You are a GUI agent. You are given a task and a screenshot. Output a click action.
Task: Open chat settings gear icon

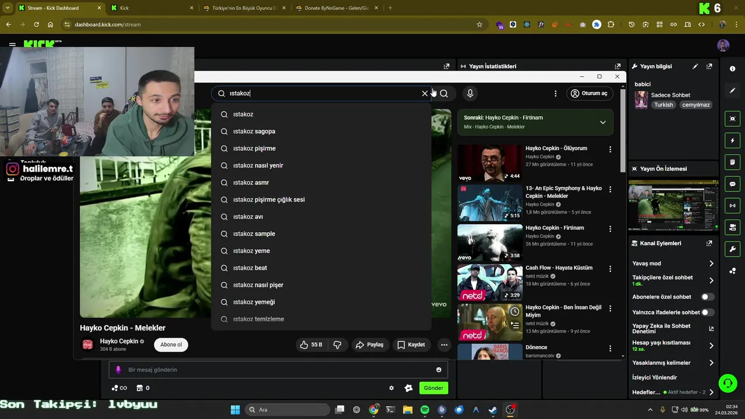pos(391,388)
